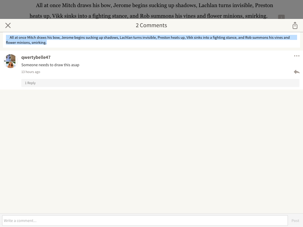Tap the comment count badge beside the story paragraph
Screen dimensions: 303x227
coord(281,17)
